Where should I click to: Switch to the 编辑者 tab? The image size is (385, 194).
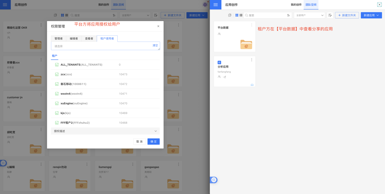point(74,39)
